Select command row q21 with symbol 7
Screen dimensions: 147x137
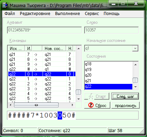(42, 55)
